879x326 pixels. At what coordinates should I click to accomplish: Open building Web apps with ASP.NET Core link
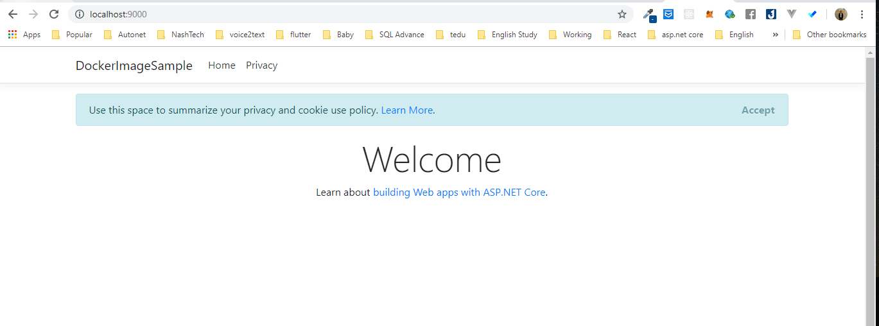point(459,193)
